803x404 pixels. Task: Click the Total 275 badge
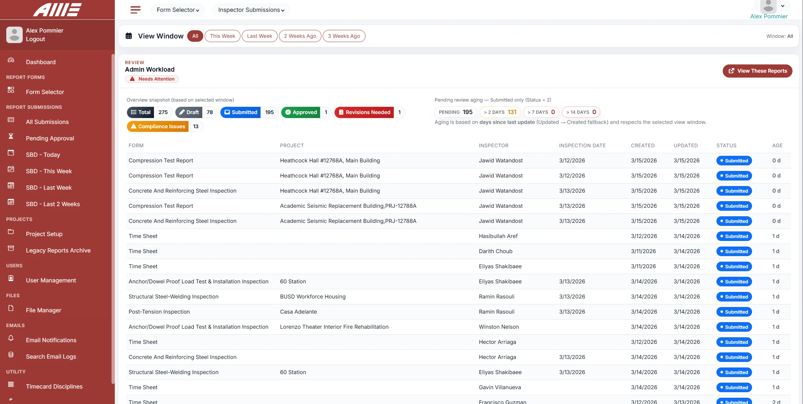click(150, 112)
